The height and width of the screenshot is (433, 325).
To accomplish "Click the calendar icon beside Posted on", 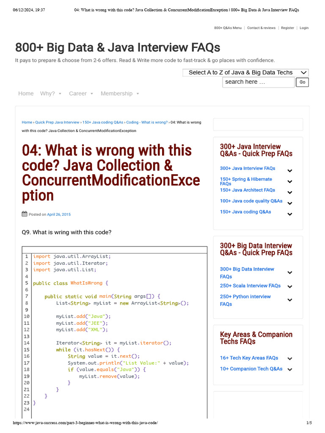I will [x=25, y=214].
